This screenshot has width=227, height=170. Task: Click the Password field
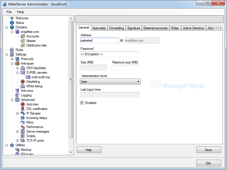pos(109,54)
